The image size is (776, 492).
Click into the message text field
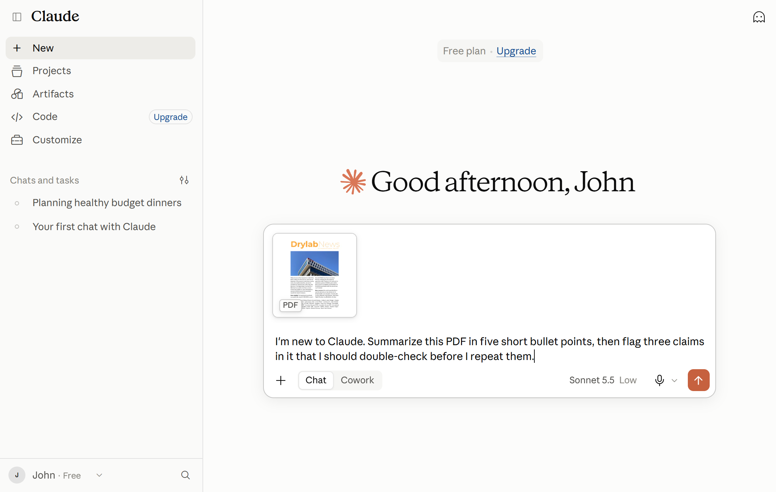point(490,349)
